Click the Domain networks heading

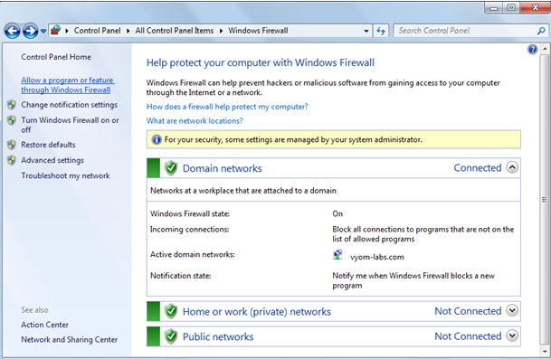point(222,168)
